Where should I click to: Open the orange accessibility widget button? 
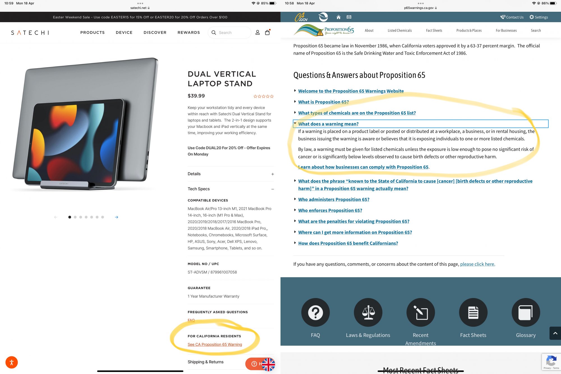12,362
